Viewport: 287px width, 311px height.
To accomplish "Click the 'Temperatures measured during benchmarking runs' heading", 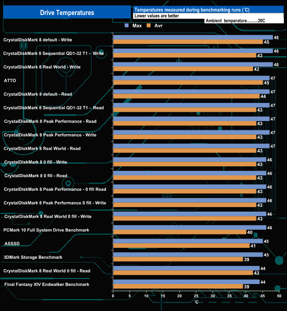I will click(192, 10).
